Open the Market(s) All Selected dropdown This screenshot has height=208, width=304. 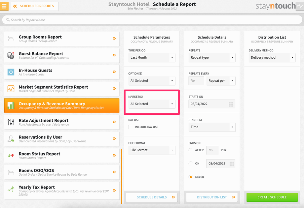click(x=152, y=104)
